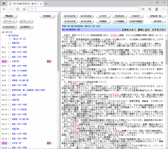
Task: Tick the checkbox for No.8 教育長
Action: (x=9, y=80)
